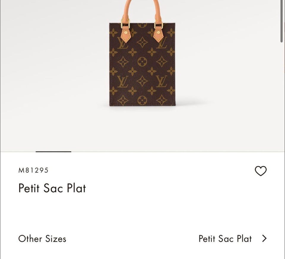Click the gold stud on left handle tab
285x259 pixels.
pyautogui.click(x=126, y=32)
